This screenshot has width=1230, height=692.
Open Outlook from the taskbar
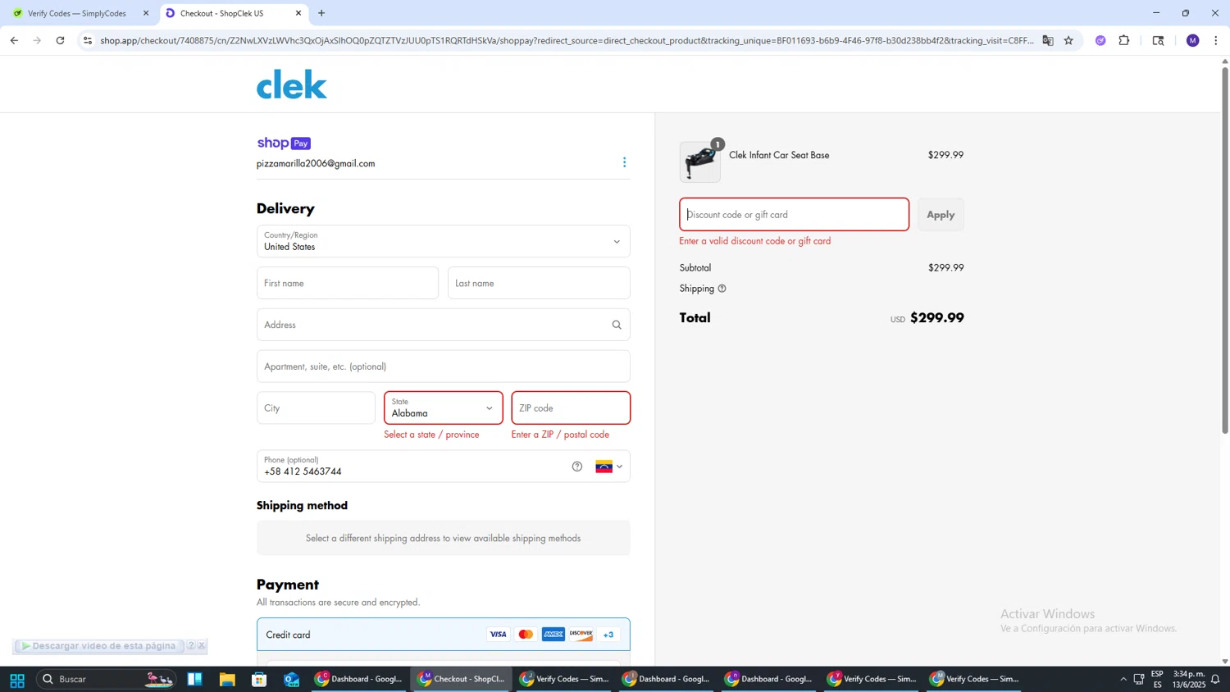[x=292, y=679]
